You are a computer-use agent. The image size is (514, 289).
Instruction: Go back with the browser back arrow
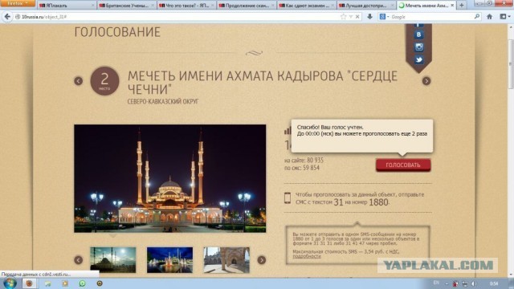[x=7, y=17]
